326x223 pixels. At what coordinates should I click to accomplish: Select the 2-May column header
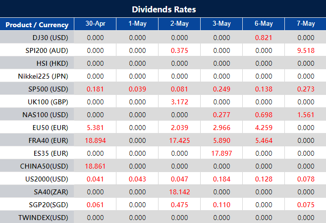coord(179,24)
